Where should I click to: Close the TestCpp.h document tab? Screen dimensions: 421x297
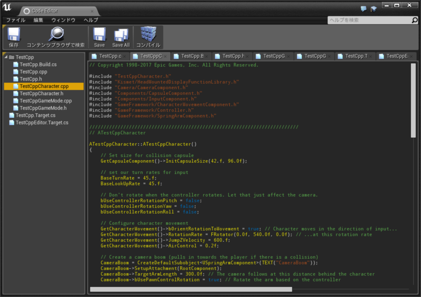tap(247, 56)
